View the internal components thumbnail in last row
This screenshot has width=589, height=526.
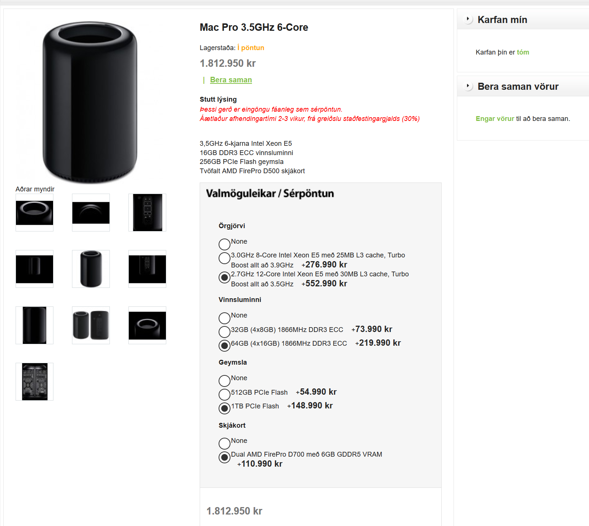pyautogui.click(x=35, y=382)
